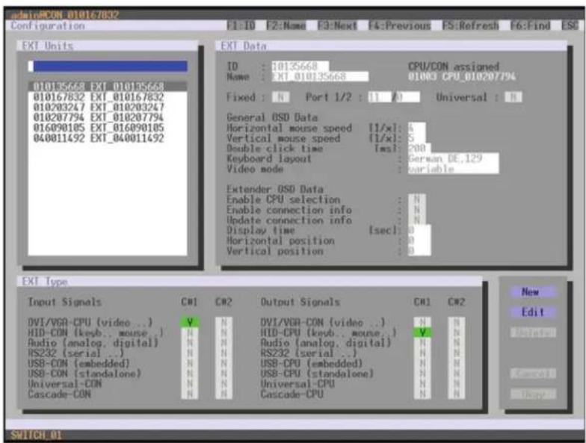Click SWITCH_01 in the status bar
This screenshot has height=443, width=586.
36,435
